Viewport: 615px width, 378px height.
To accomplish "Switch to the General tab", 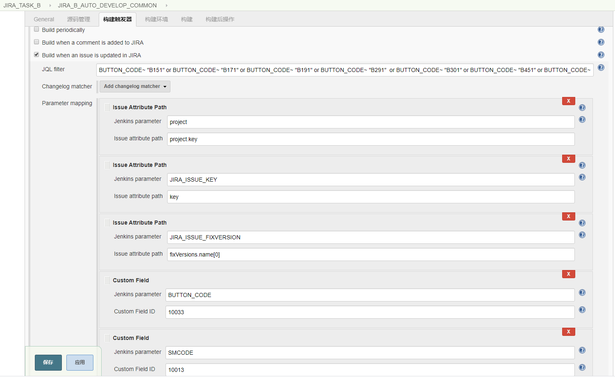I will click(x=44, y=19).
